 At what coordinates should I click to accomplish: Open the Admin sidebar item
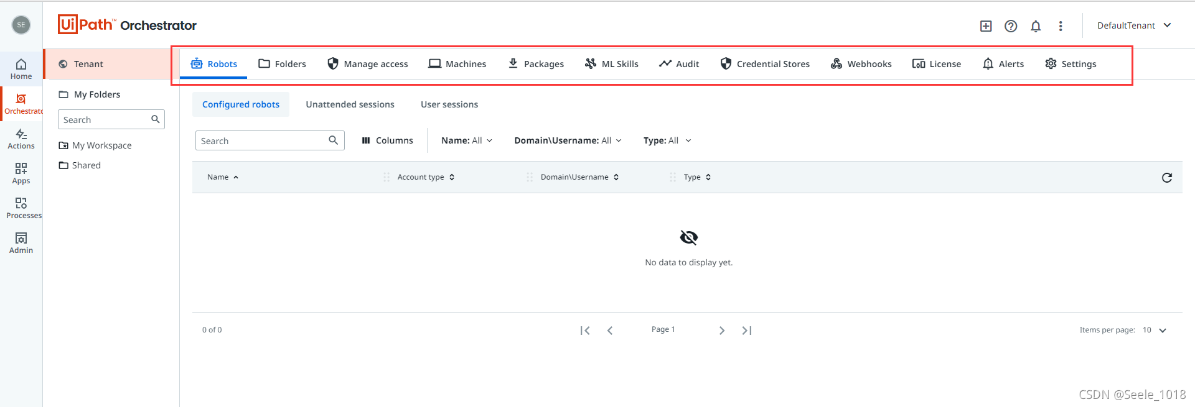[x=21, y=243]
